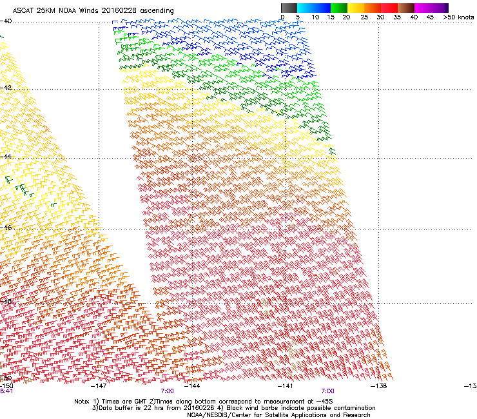The image size is (477, 419).
Task: Select the gray 0-5 knots legend segment
Action: pyautogui.click(x=289, y=8)
